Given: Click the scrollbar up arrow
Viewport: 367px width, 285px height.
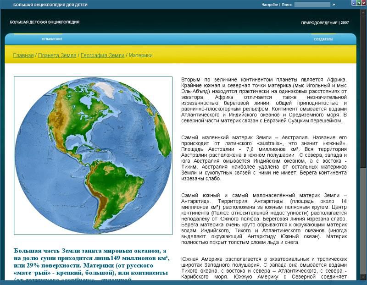Looking at the screenshot, I should click(x=363, y=12).
